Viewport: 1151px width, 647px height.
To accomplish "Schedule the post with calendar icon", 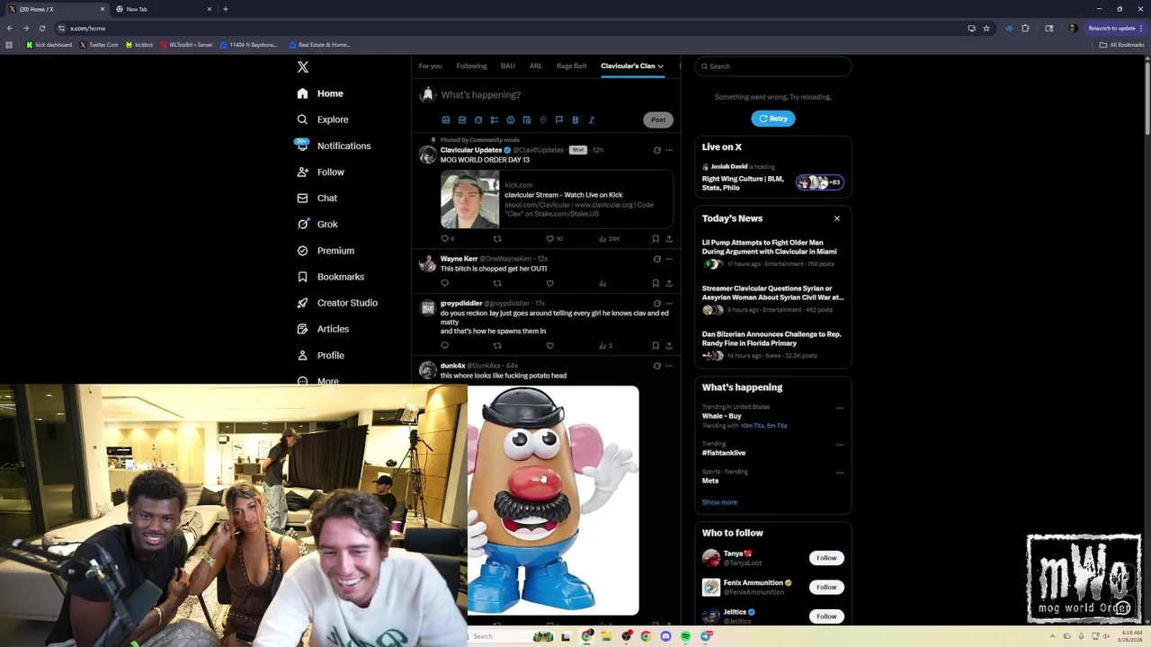I will point(527,120).
